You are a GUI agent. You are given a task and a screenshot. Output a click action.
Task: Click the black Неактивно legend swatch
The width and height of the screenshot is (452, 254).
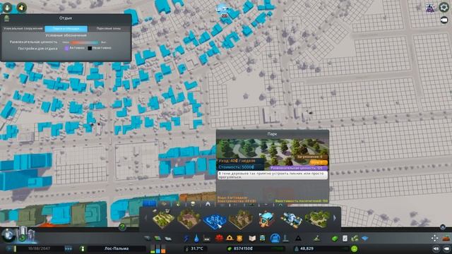pyautogui.click(x=90, y=48)
